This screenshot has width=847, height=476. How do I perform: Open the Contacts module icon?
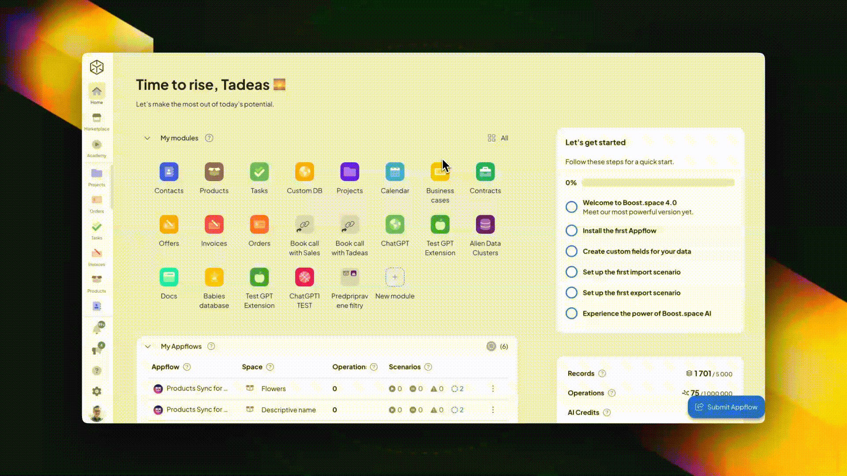[169, 172]
